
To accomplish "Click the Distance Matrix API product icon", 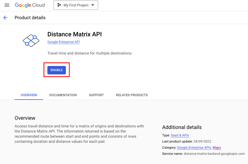I will (x=31, y=41).
